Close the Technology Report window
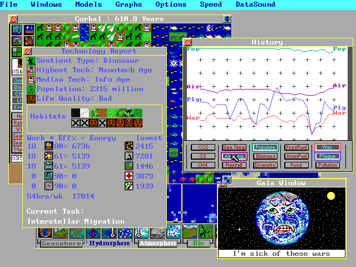The height and width of the screenshot is (267, 356). coord(28,51)
